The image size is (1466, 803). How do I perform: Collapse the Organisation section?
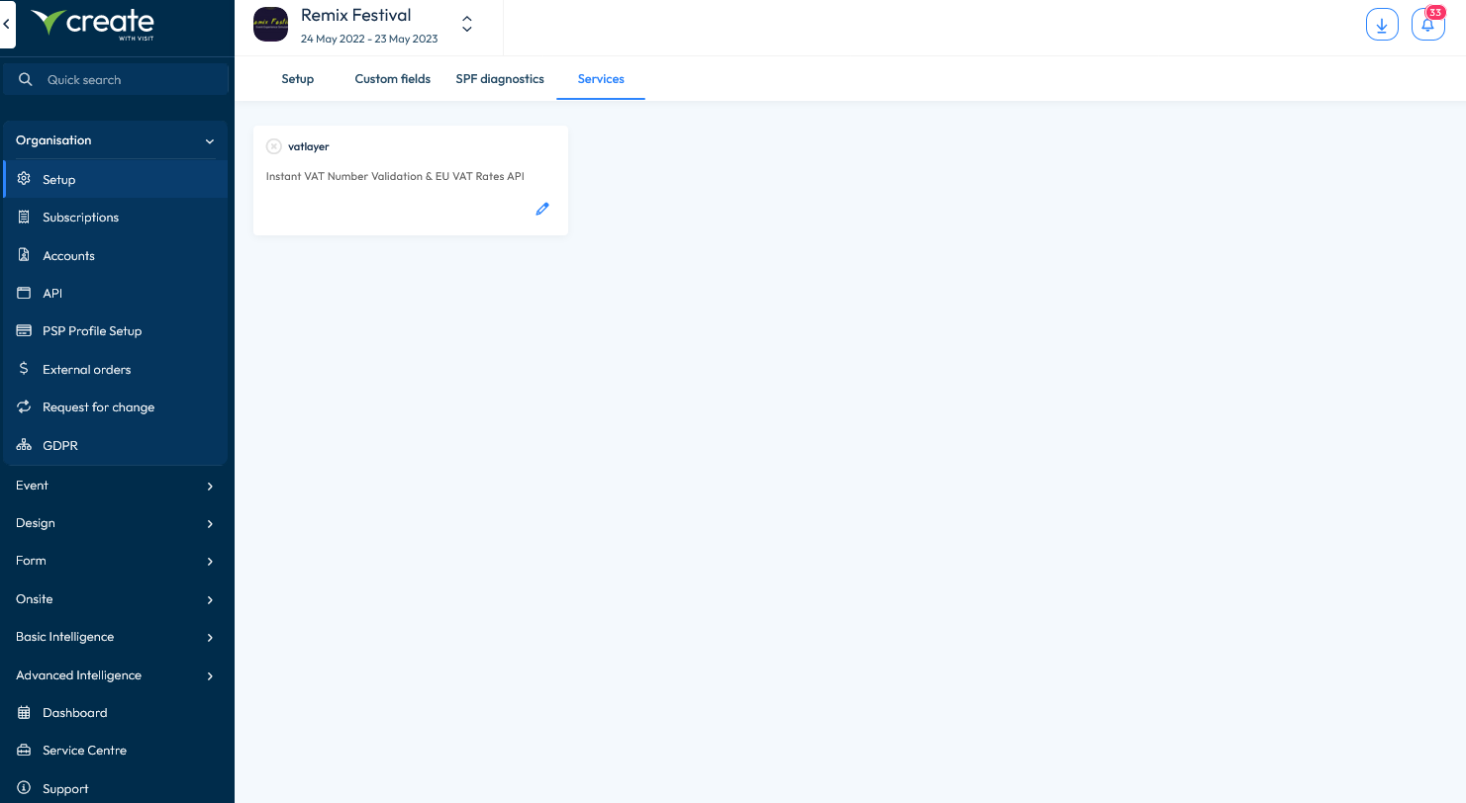click(x=115, y=140)
